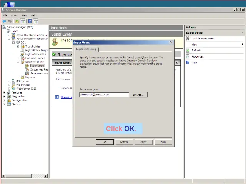This screenshot has height=184, width=246.
Task: Toggle the Show/Hide action pane toolbar icon
Action: pos(36,21)
